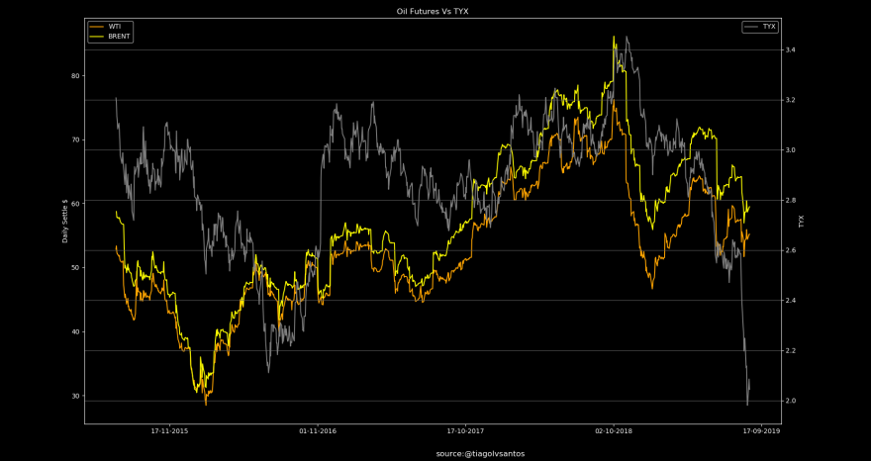The width and height of the screenshot is (871, 461).
Task: Click the 'Daily Settle $' axis label
Action: [x=65, y=221]
